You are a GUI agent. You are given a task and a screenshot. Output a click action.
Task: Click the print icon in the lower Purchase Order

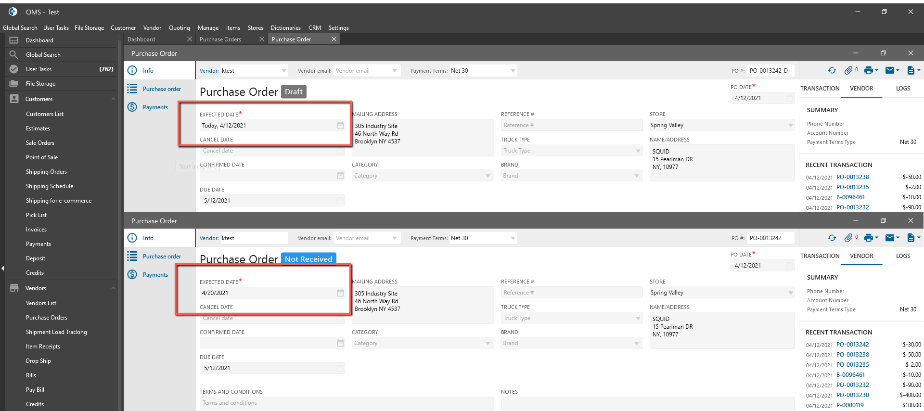click(868, 238)
